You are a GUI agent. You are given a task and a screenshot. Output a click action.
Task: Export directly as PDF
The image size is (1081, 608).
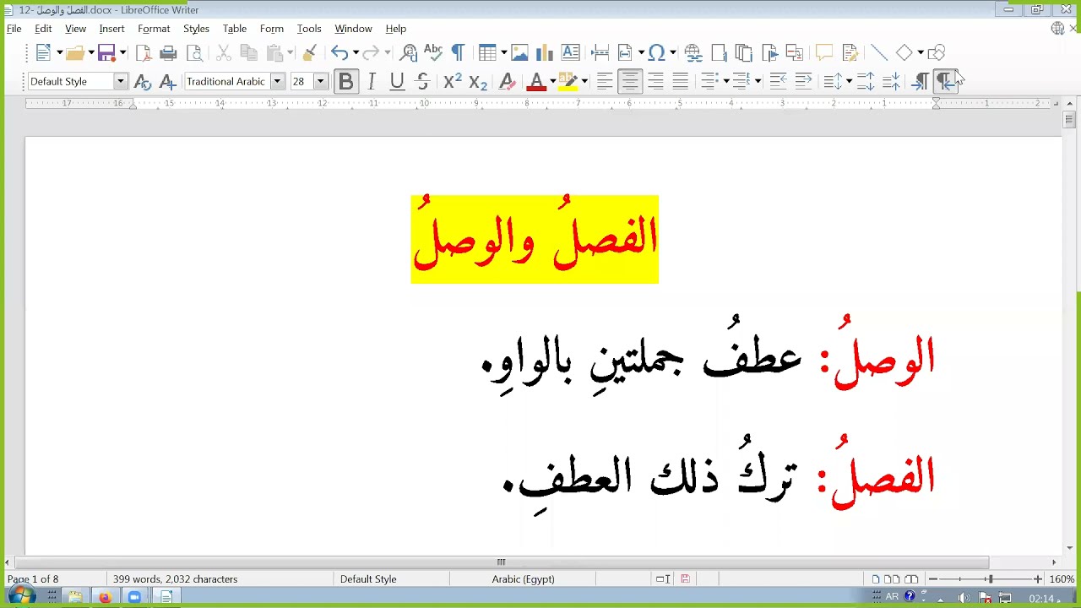pos(144,53)
